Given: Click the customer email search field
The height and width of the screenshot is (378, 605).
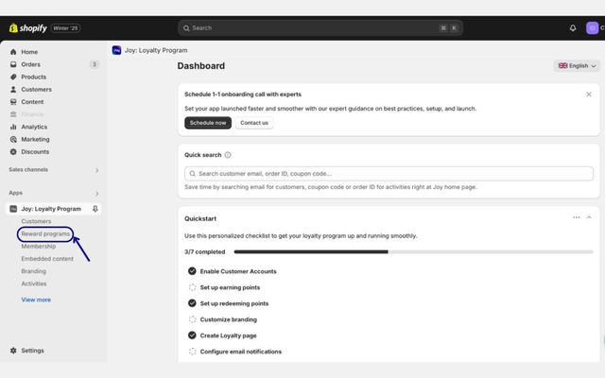Looking at the screenshot, I should coord(388,174).
